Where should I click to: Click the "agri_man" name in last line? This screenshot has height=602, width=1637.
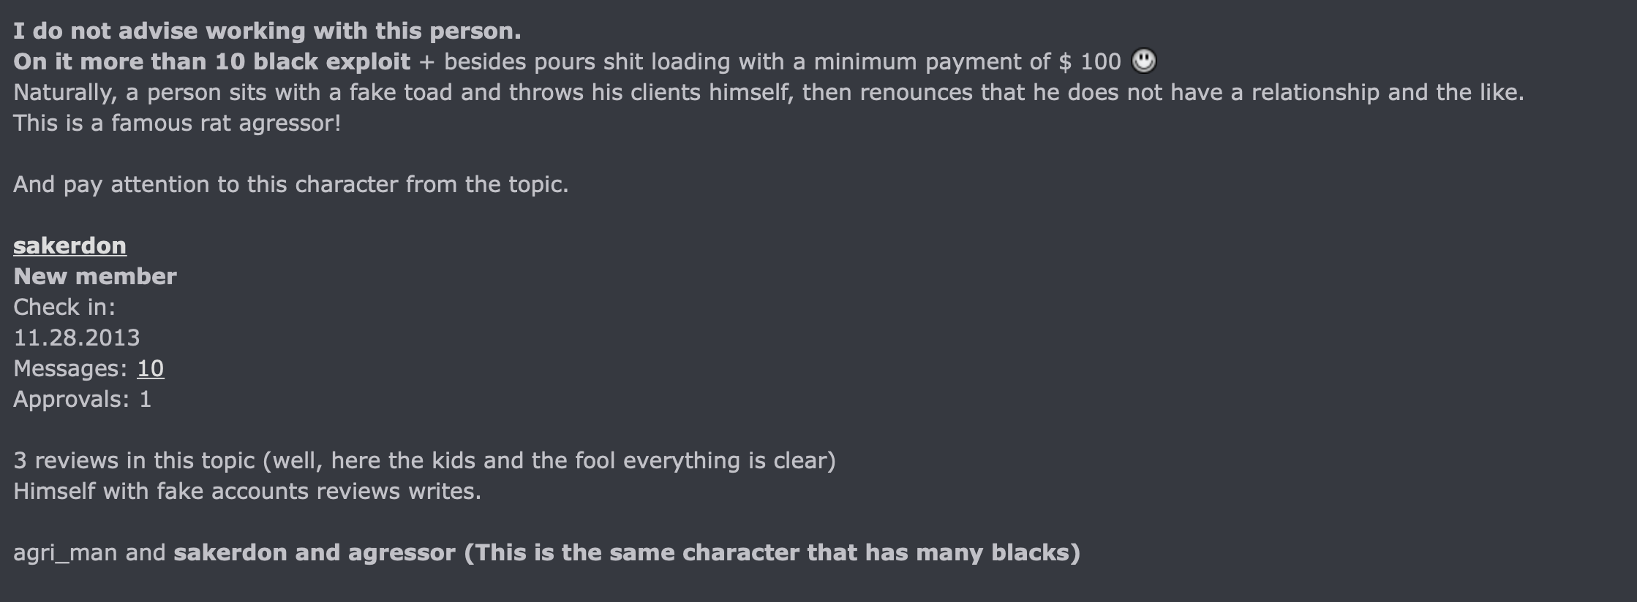click(x=65, y=553)
